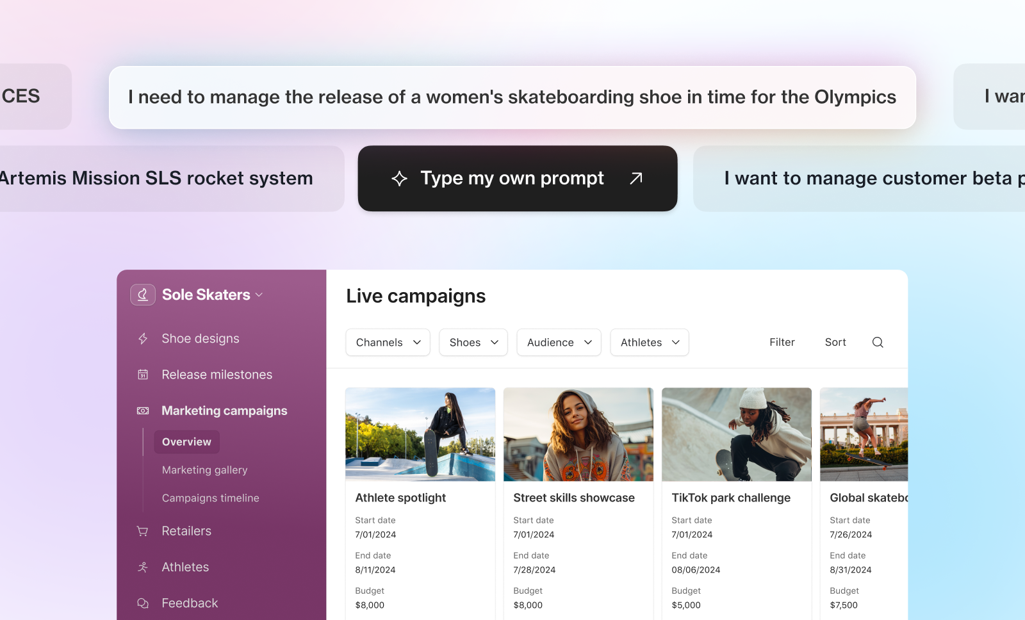Click the Retailers shopping cart icon

point(142,530)
